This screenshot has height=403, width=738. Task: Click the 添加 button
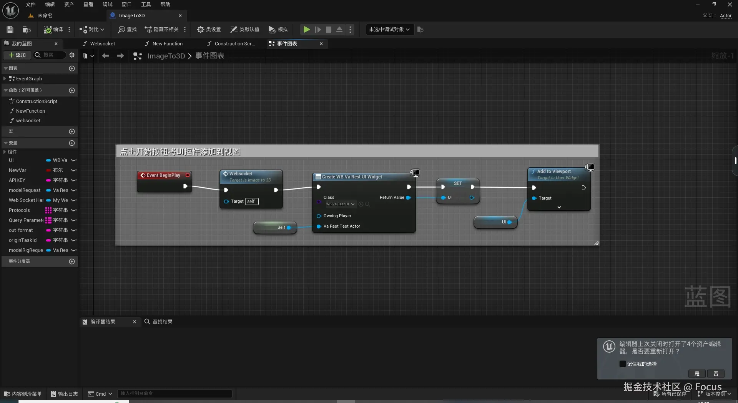17,55
